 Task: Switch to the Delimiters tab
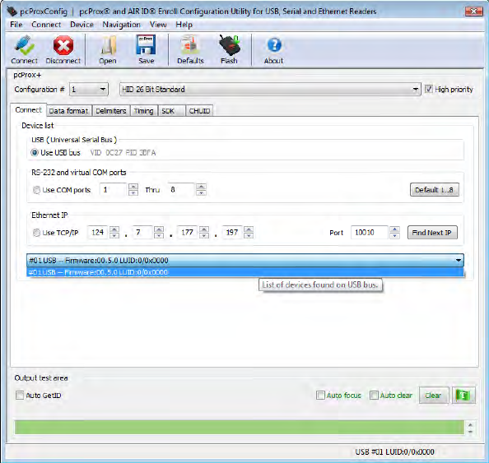[x=110, y=111]
